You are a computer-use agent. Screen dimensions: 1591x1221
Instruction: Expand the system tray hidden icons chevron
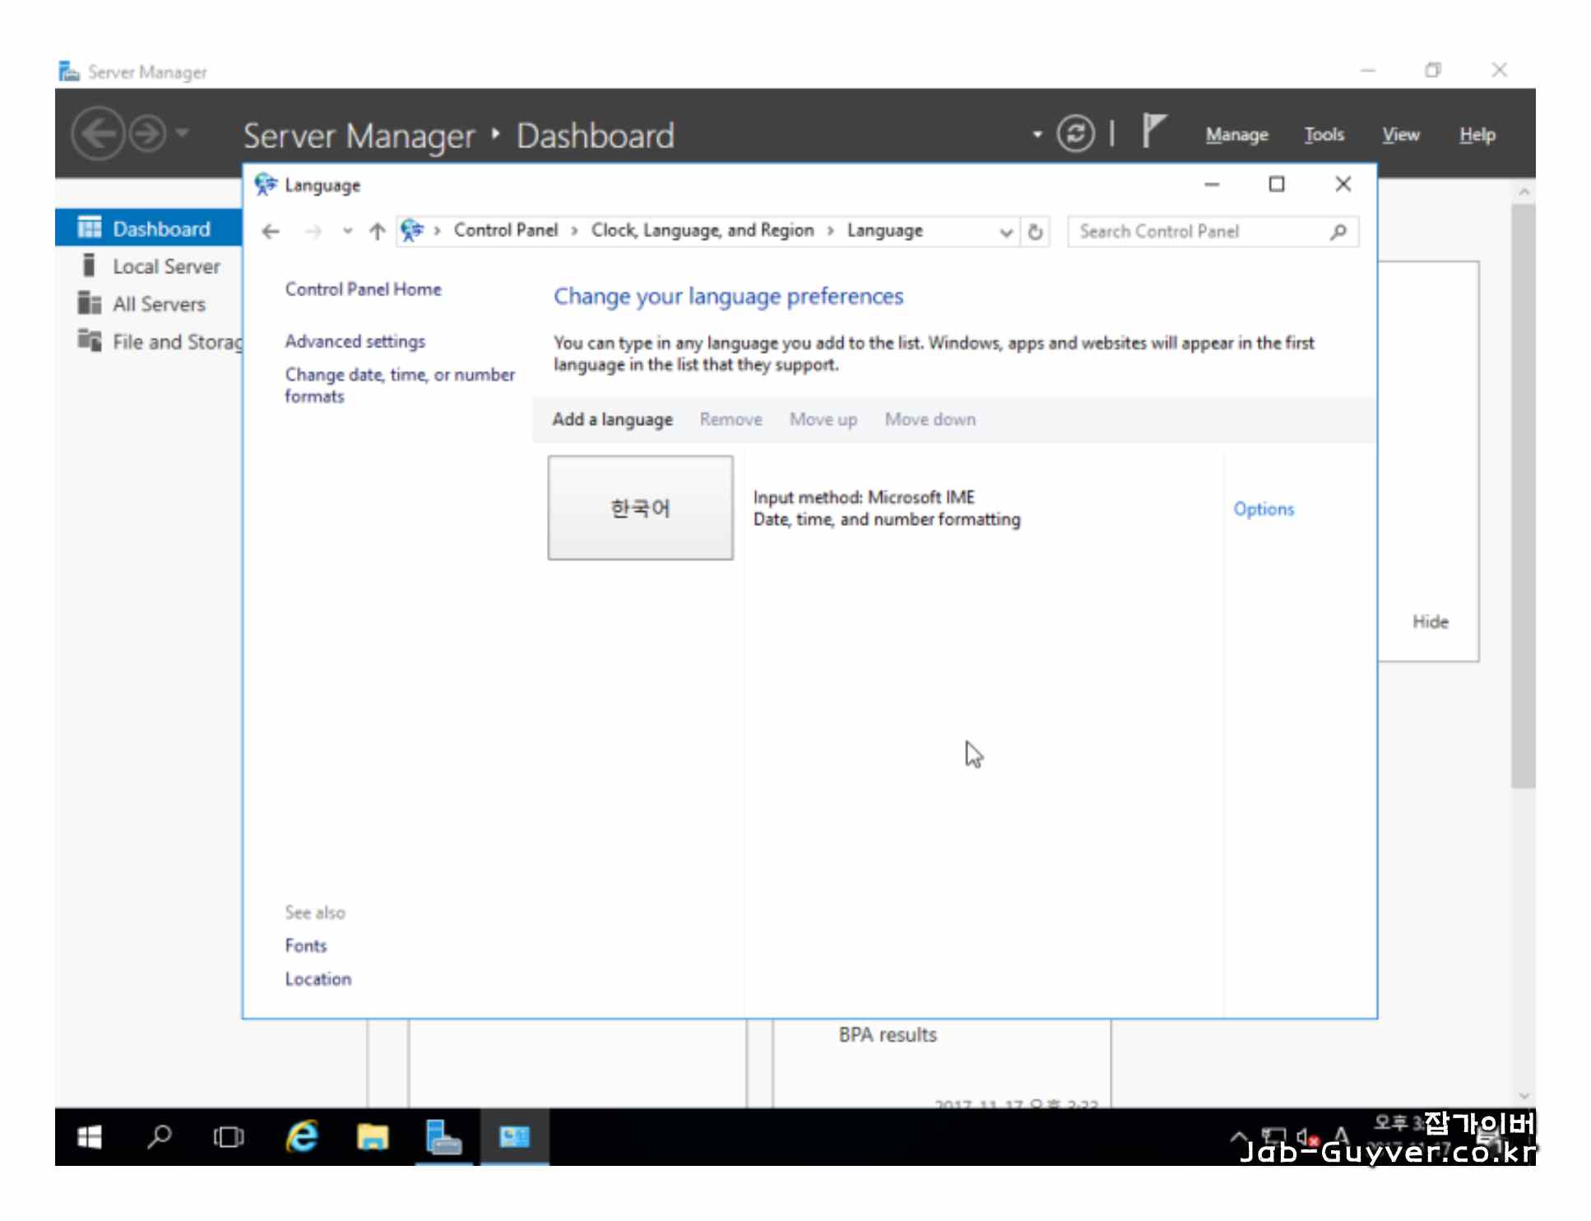coord(1238,1136)
